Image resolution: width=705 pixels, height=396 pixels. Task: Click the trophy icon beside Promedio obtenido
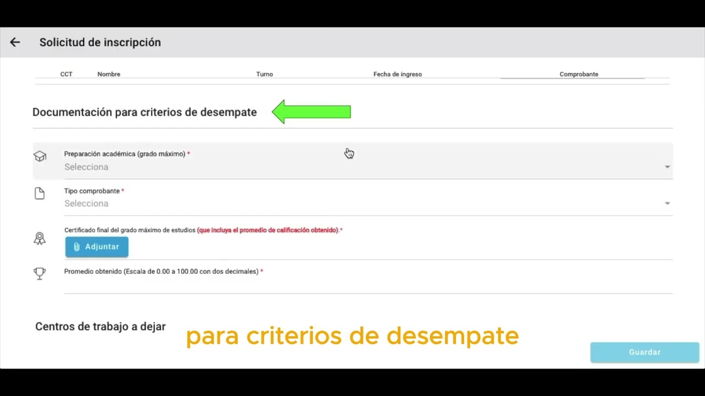point(40,273)
